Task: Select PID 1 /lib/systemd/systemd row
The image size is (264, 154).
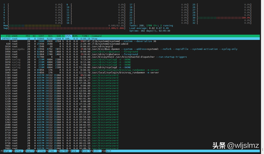Action: tap(130, 41)
